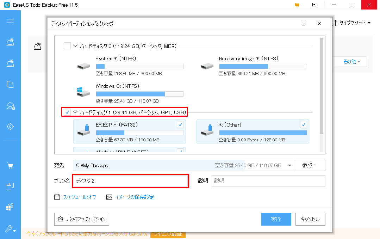Click the 空き容量 396.21 MB text
The height and width of the screenshot is (239, 380).
[252, 74]
